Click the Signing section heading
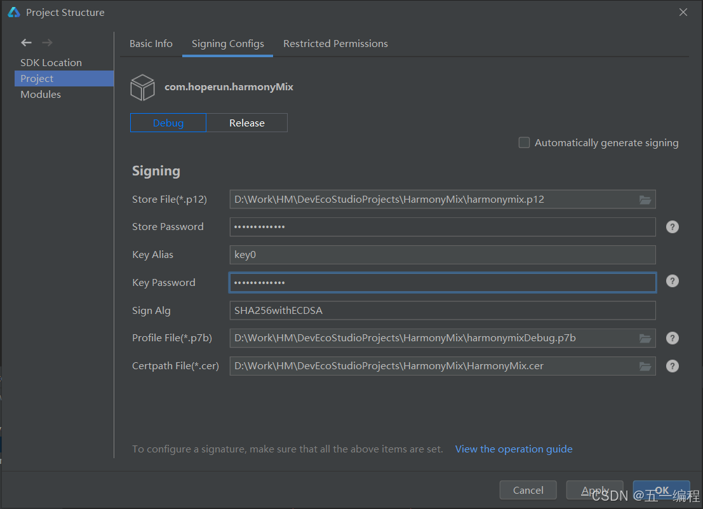 [x=156, y=172]
